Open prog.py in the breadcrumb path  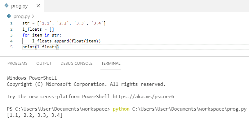(x=22, y=16)
